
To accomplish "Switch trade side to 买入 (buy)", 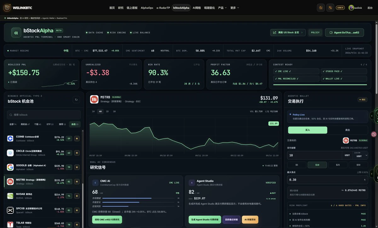I will (x=308, y=130).
